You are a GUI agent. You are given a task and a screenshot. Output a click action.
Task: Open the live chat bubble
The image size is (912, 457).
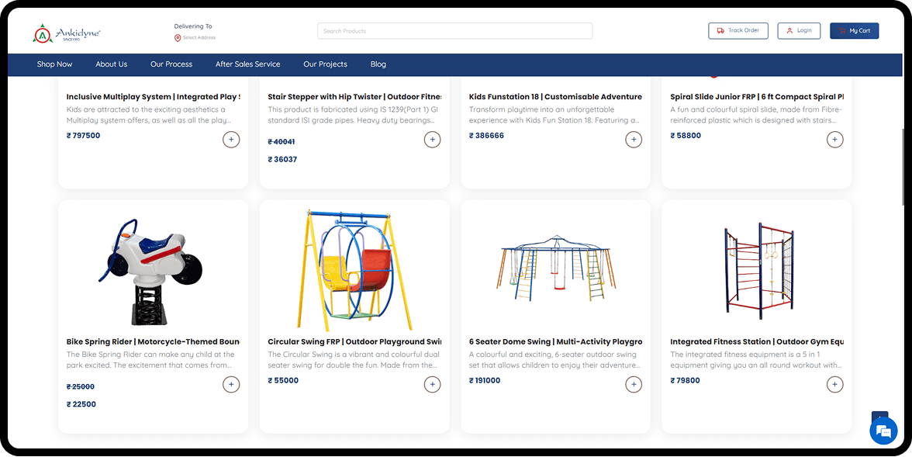(883, 431)
